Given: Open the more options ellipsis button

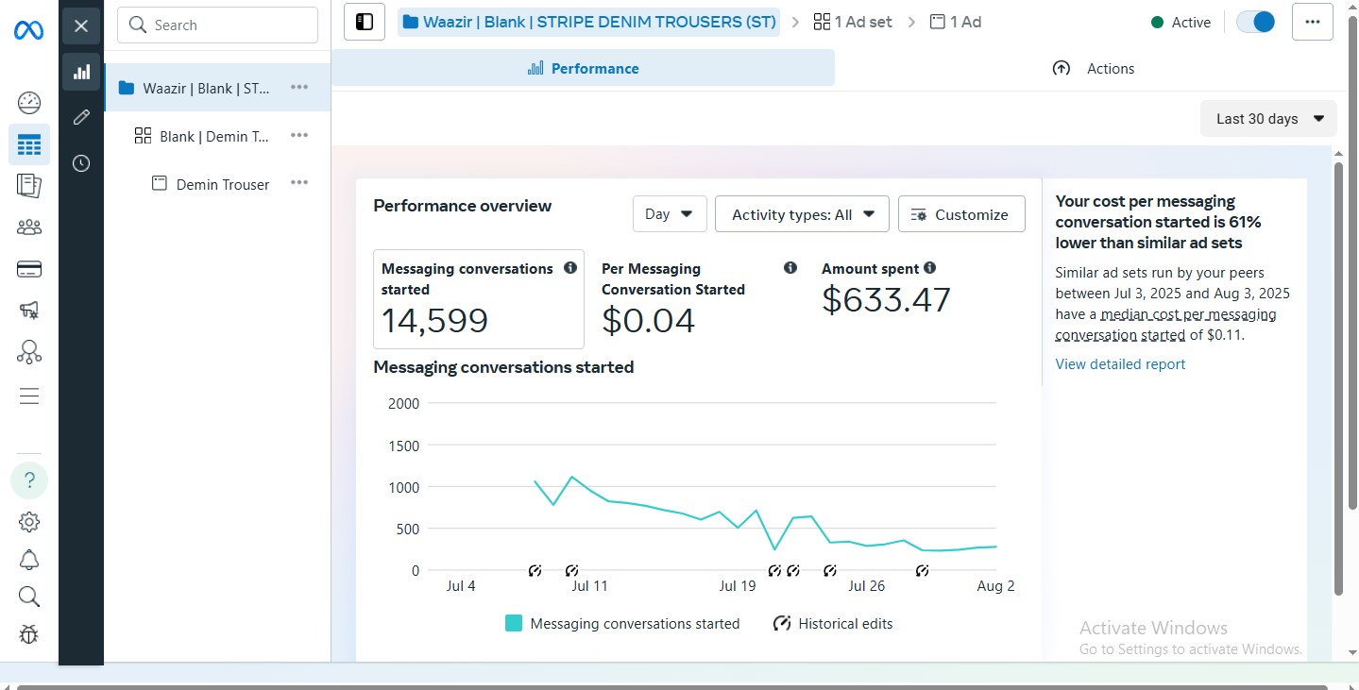Looking at the screenshot, I should [x=1312, y=22].
